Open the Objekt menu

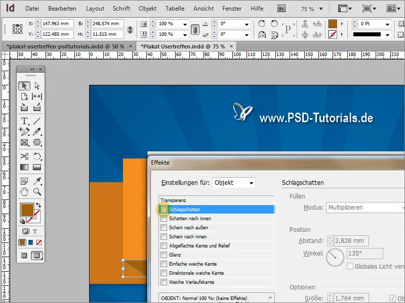coord(147,9)
